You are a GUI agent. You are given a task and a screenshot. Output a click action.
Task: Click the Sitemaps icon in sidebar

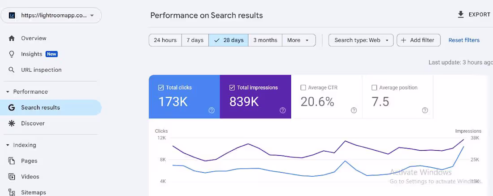coord(12,192)
